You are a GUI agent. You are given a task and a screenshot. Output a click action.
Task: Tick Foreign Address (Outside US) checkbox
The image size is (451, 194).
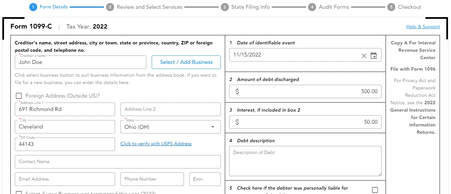point(19,96)
